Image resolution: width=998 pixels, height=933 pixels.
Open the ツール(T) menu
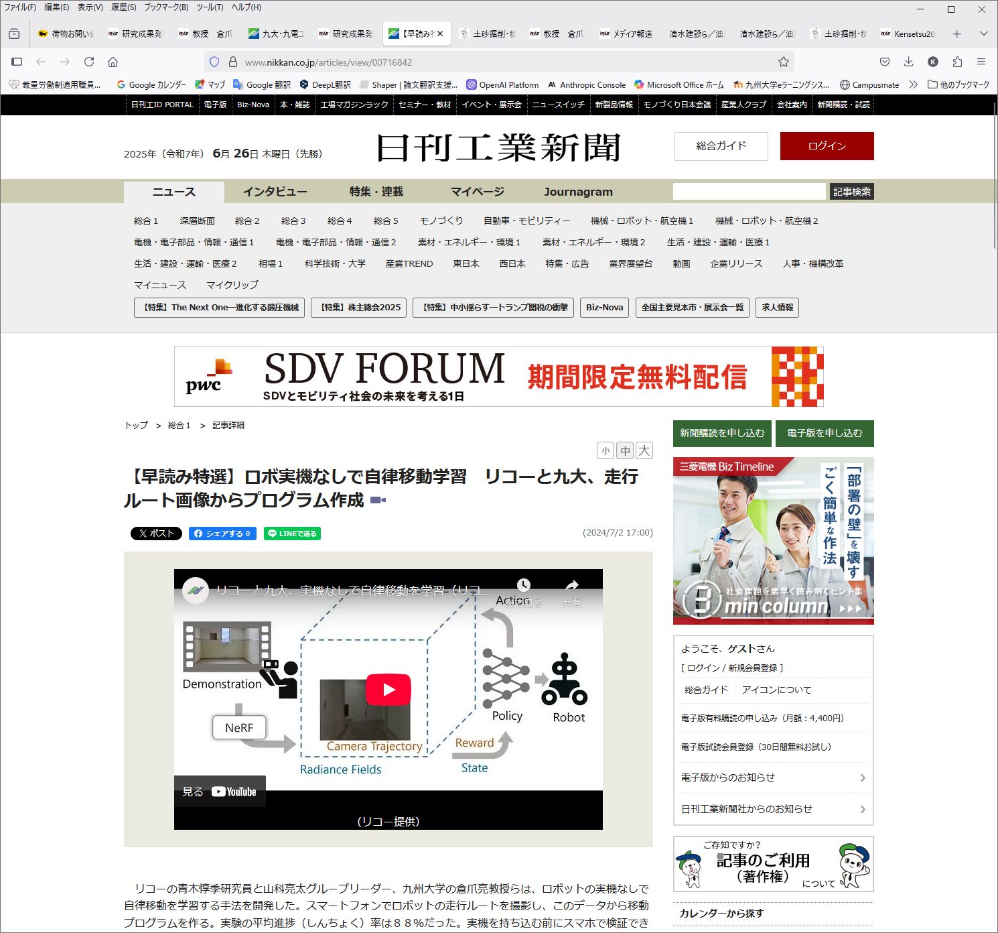(x=210, y=7)
